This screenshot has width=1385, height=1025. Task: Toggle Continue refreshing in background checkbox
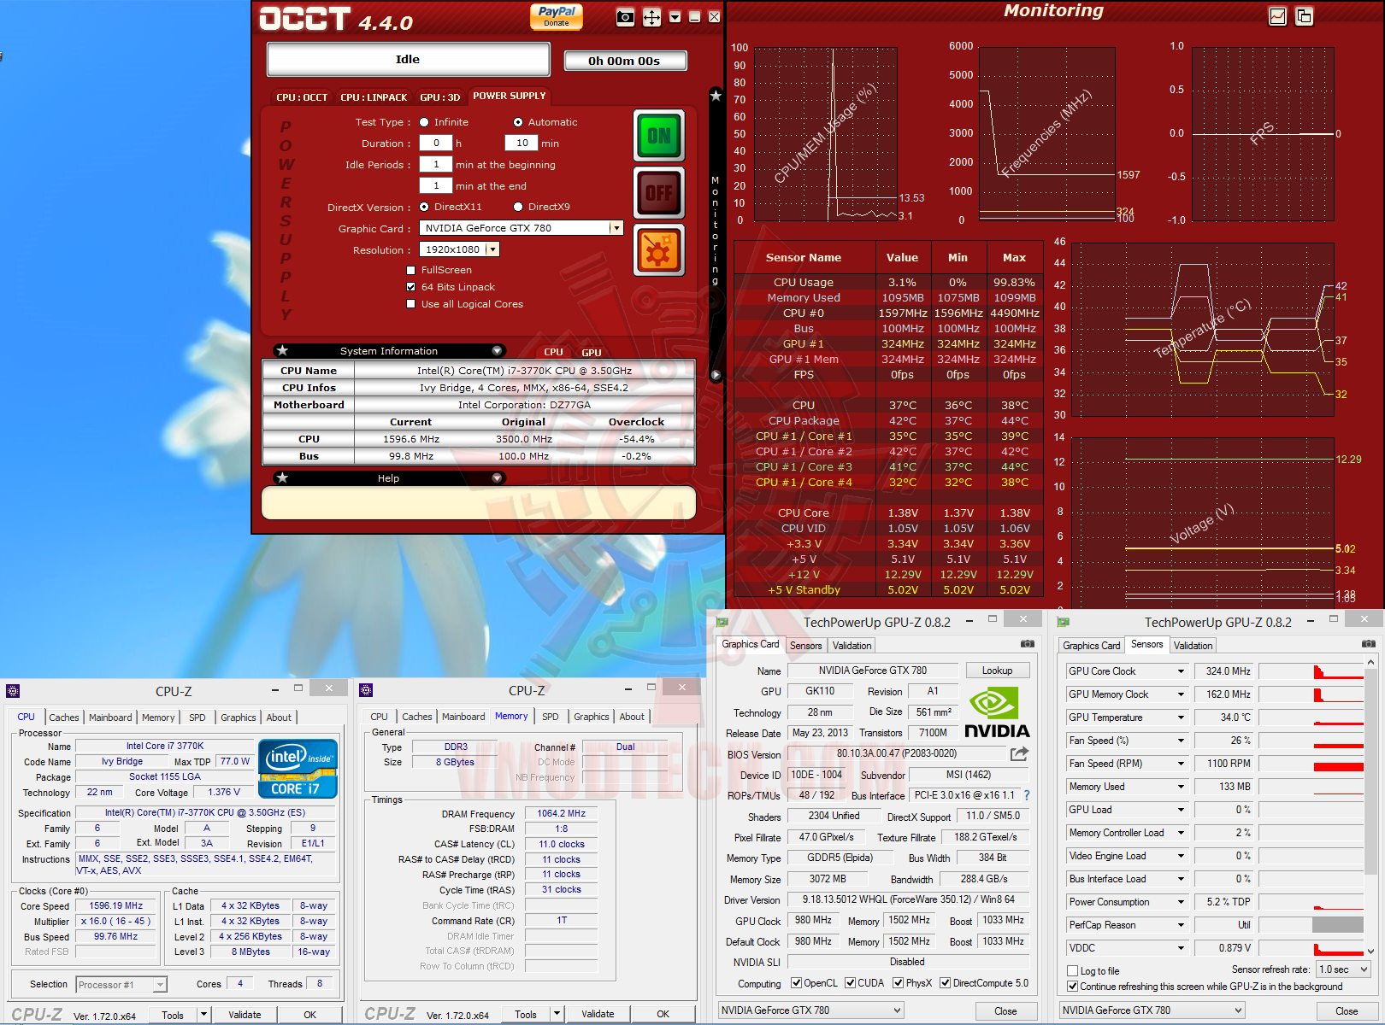(x=1073, y=987)
